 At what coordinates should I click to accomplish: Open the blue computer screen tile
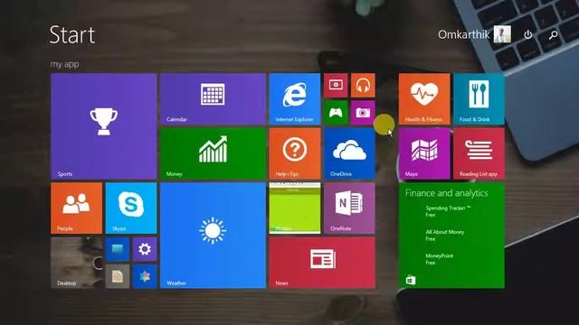[x=118, y=249]
